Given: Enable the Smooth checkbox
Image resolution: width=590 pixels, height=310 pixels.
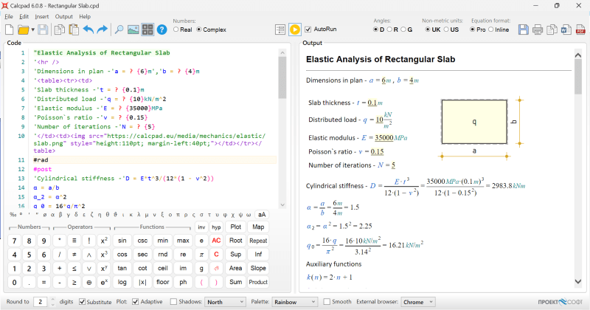Looking at the screenshot, I should click(327, 302).
